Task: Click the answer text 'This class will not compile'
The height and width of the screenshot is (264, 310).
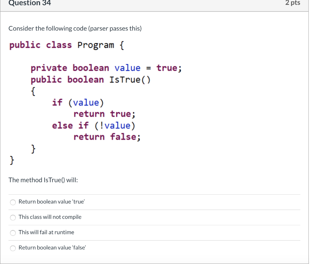Action: [50, 217]
